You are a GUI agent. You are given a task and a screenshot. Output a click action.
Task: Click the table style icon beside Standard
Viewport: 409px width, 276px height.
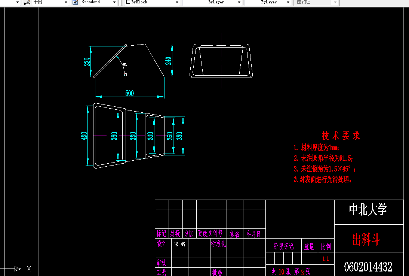(x=75, y=2)
